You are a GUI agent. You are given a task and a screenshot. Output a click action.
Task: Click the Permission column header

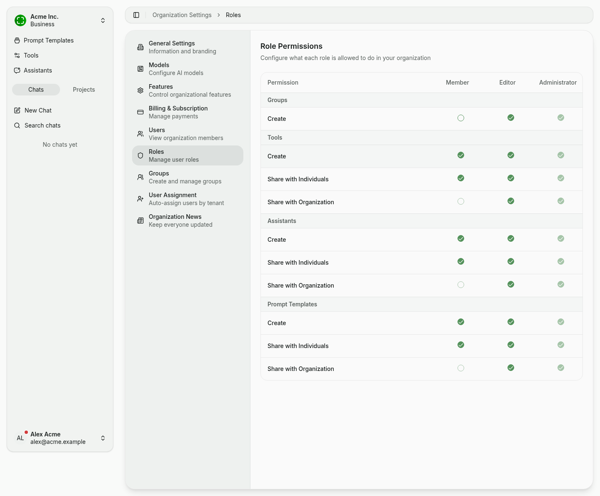tap(283, 83)
